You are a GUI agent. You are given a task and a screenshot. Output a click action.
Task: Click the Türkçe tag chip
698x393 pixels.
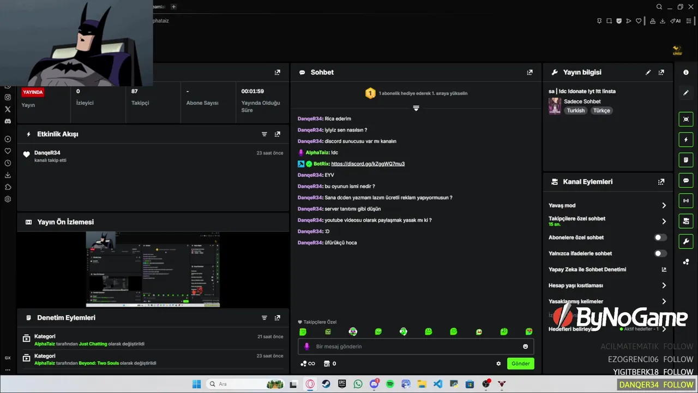(x=601, y=110)
